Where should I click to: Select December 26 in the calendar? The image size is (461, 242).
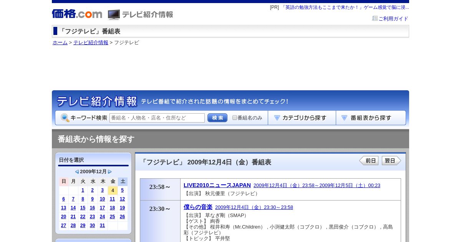click(122, 217)
